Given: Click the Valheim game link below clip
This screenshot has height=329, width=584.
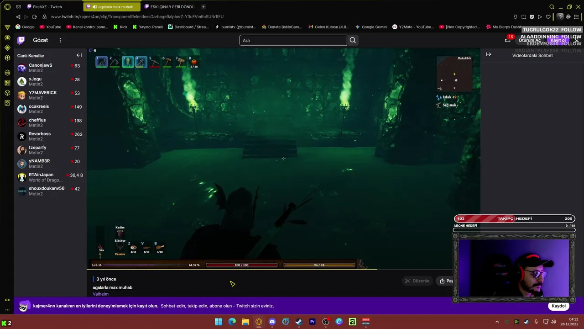Looking at the screenshot, I should pos(100,294).
